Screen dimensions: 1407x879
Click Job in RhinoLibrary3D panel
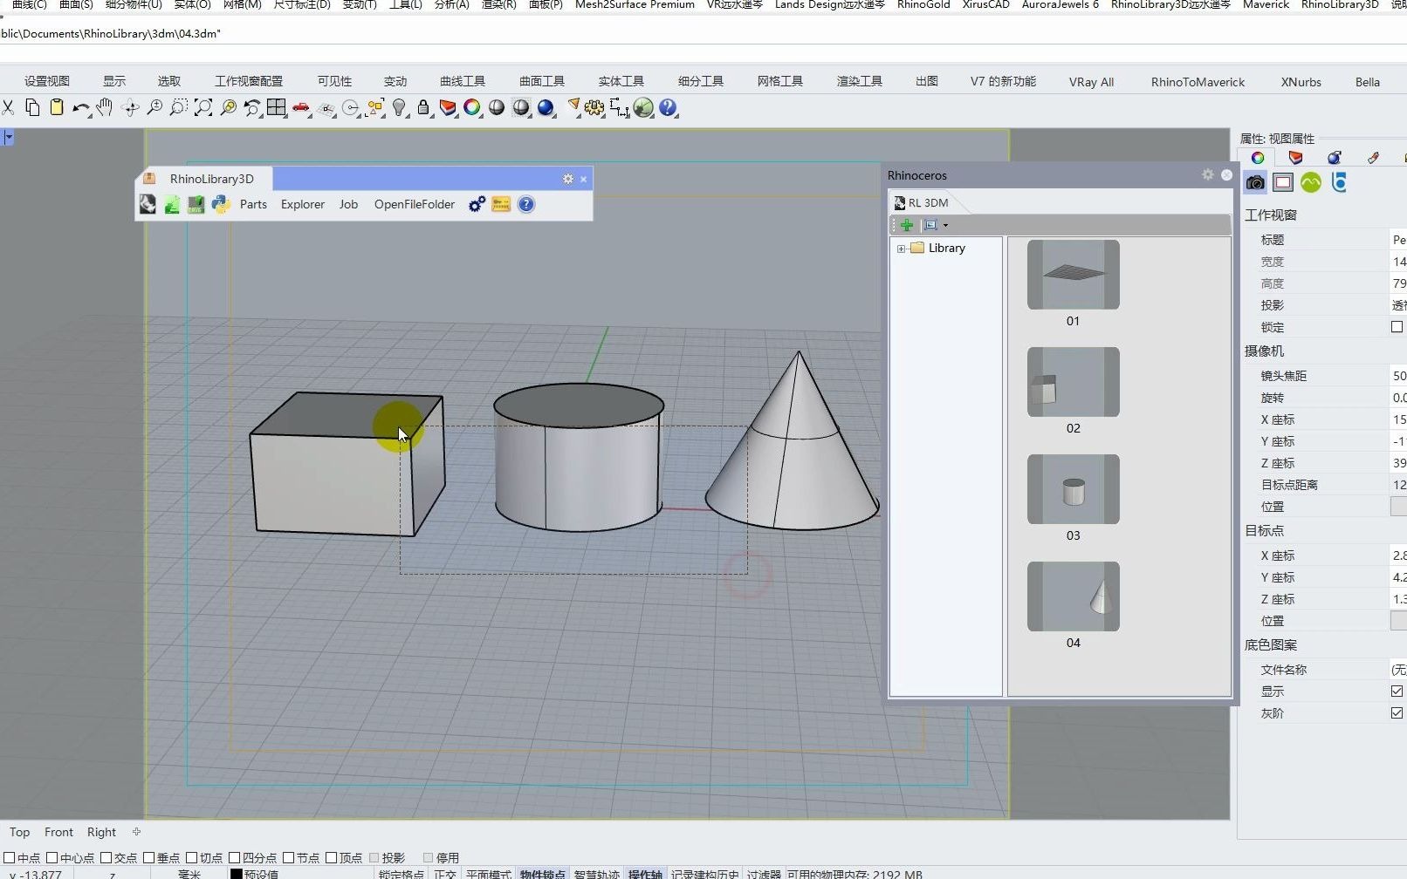(349, 204)
